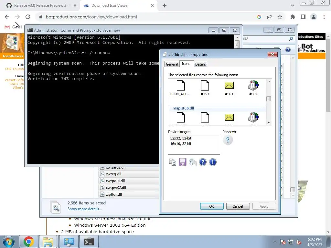Click File Explorer taskbar icon
Image resolution: width=331 pixels, height=248 pixels.
pyautogui.click(x=48, y=242)
